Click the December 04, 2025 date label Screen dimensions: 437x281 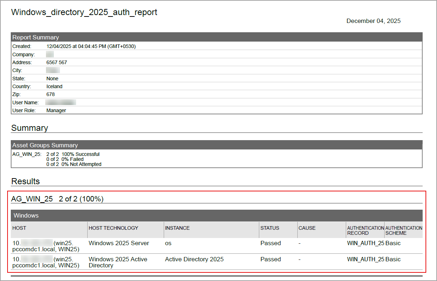click(x=373, y=21)
